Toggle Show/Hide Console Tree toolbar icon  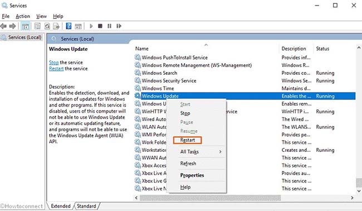(x=25, y=26)
